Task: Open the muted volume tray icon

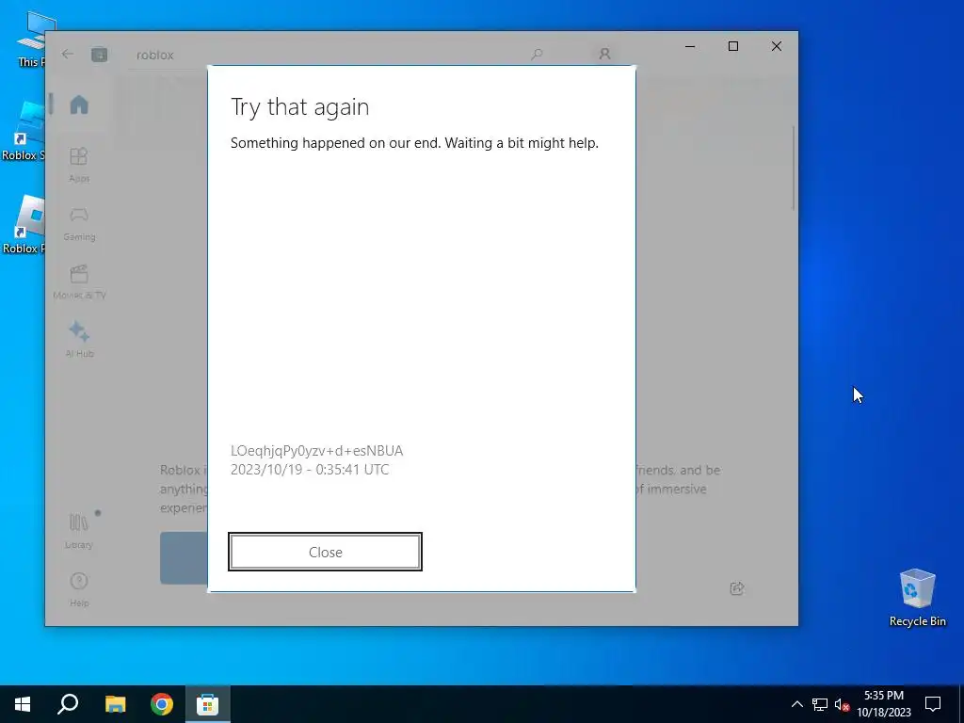Action: tap(842, 704)
